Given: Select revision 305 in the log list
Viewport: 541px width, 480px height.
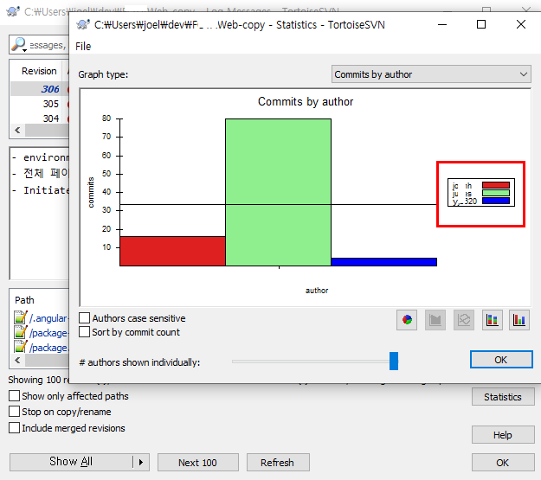Looking at the screenshot, I should (50, 104).
